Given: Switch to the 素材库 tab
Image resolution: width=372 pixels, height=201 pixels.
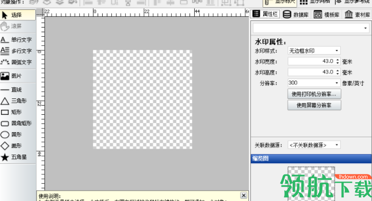Looking at the screenshot, I should (357, 14).
